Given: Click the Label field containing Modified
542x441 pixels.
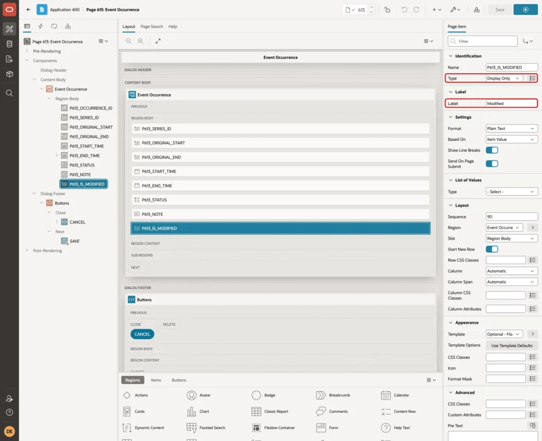Looking at the screenshot, I should click(512, 103).
